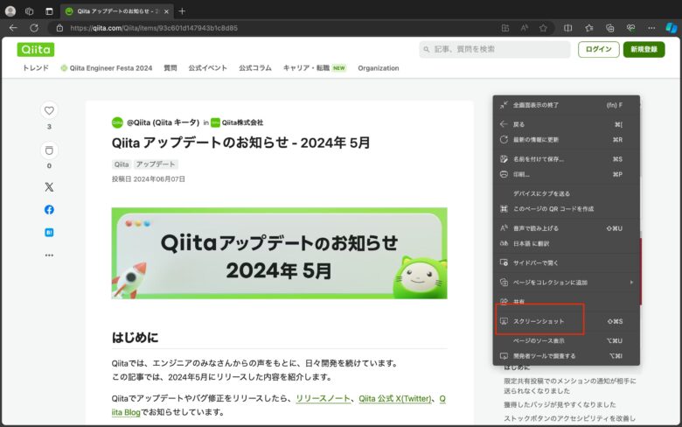682x427 pixels.
Task: Open the 質問 navigation tab
Action: [x=170, y=68]
